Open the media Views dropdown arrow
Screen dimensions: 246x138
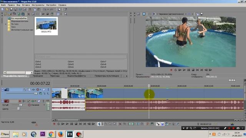coord(61,14)
